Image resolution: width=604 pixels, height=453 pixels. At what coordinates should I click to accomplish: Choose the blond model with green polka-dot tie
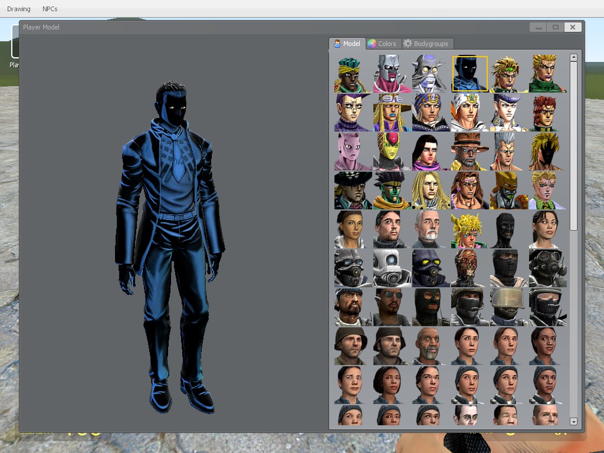point(548,191)
